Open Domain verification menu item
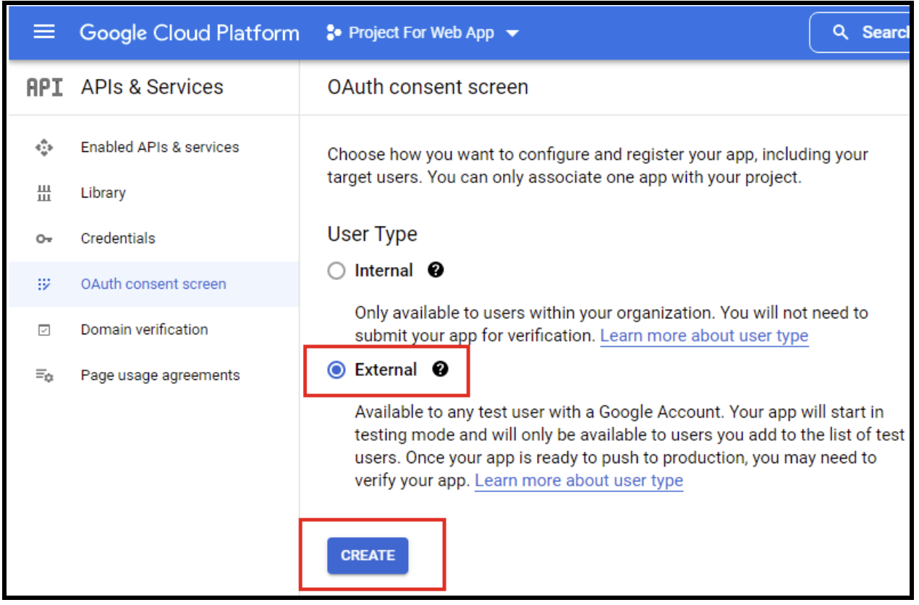 pos(144,330)
